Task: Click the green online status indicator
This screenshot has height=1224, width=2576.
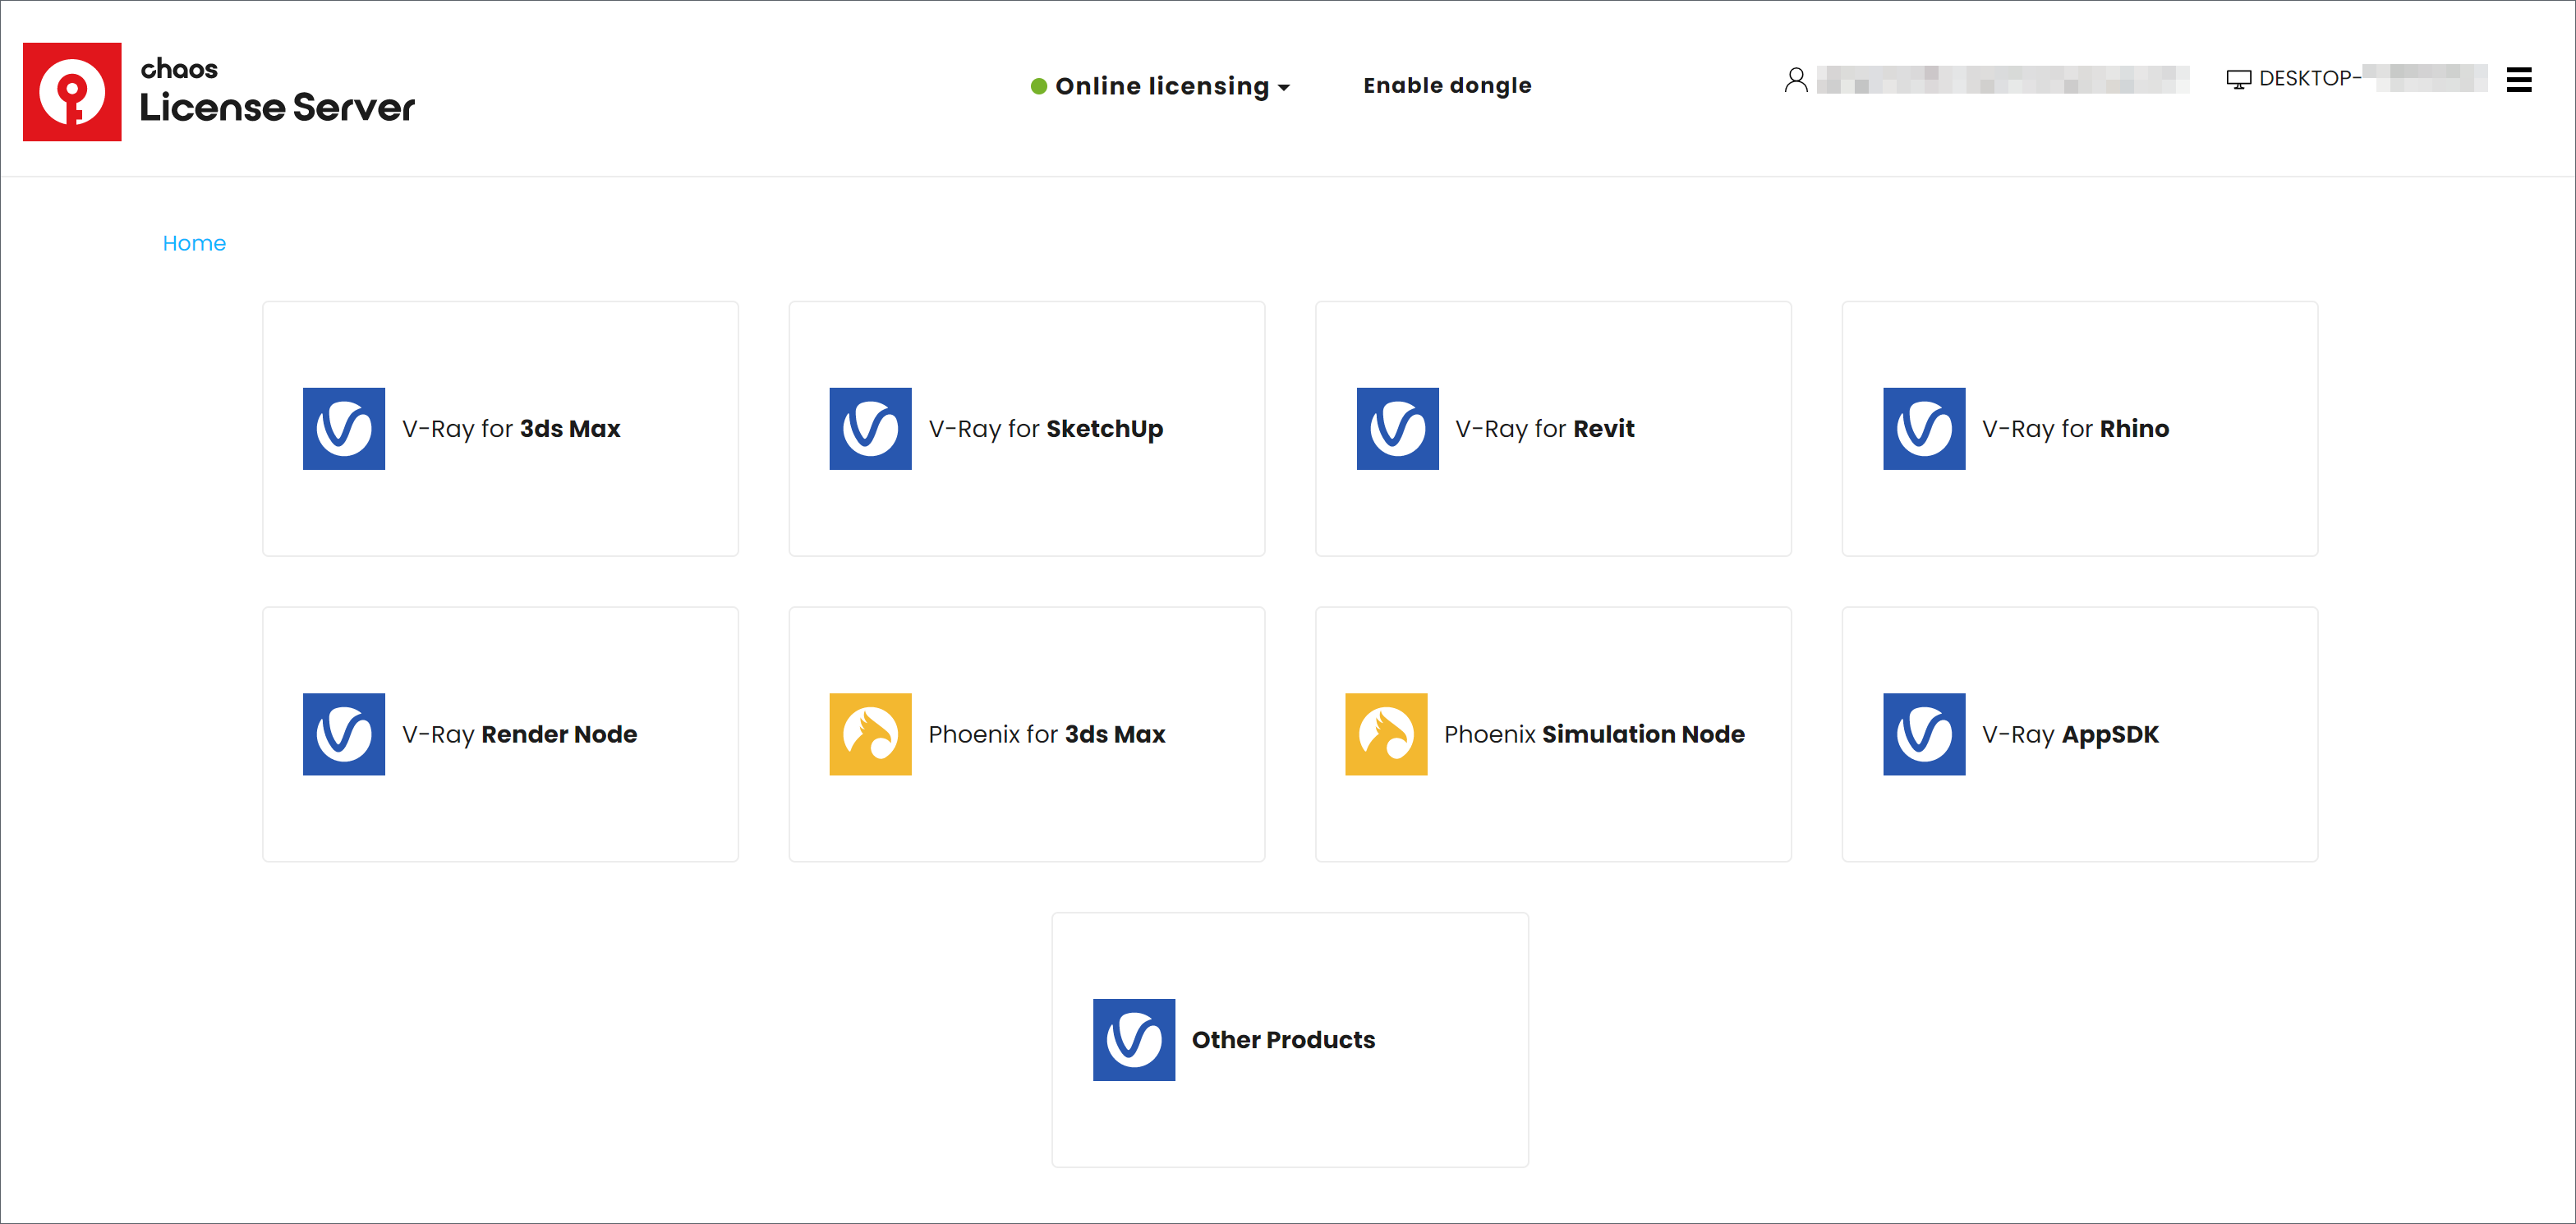Action: point(1039,86)
